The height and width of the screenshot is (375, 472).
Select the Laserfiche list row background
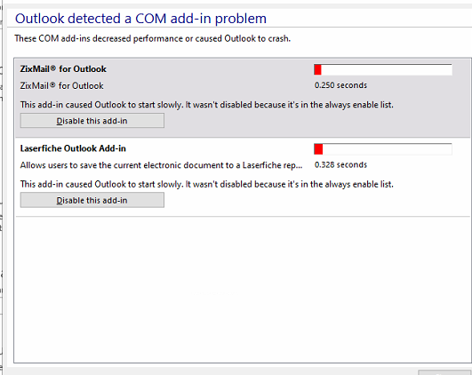point(243,177)
